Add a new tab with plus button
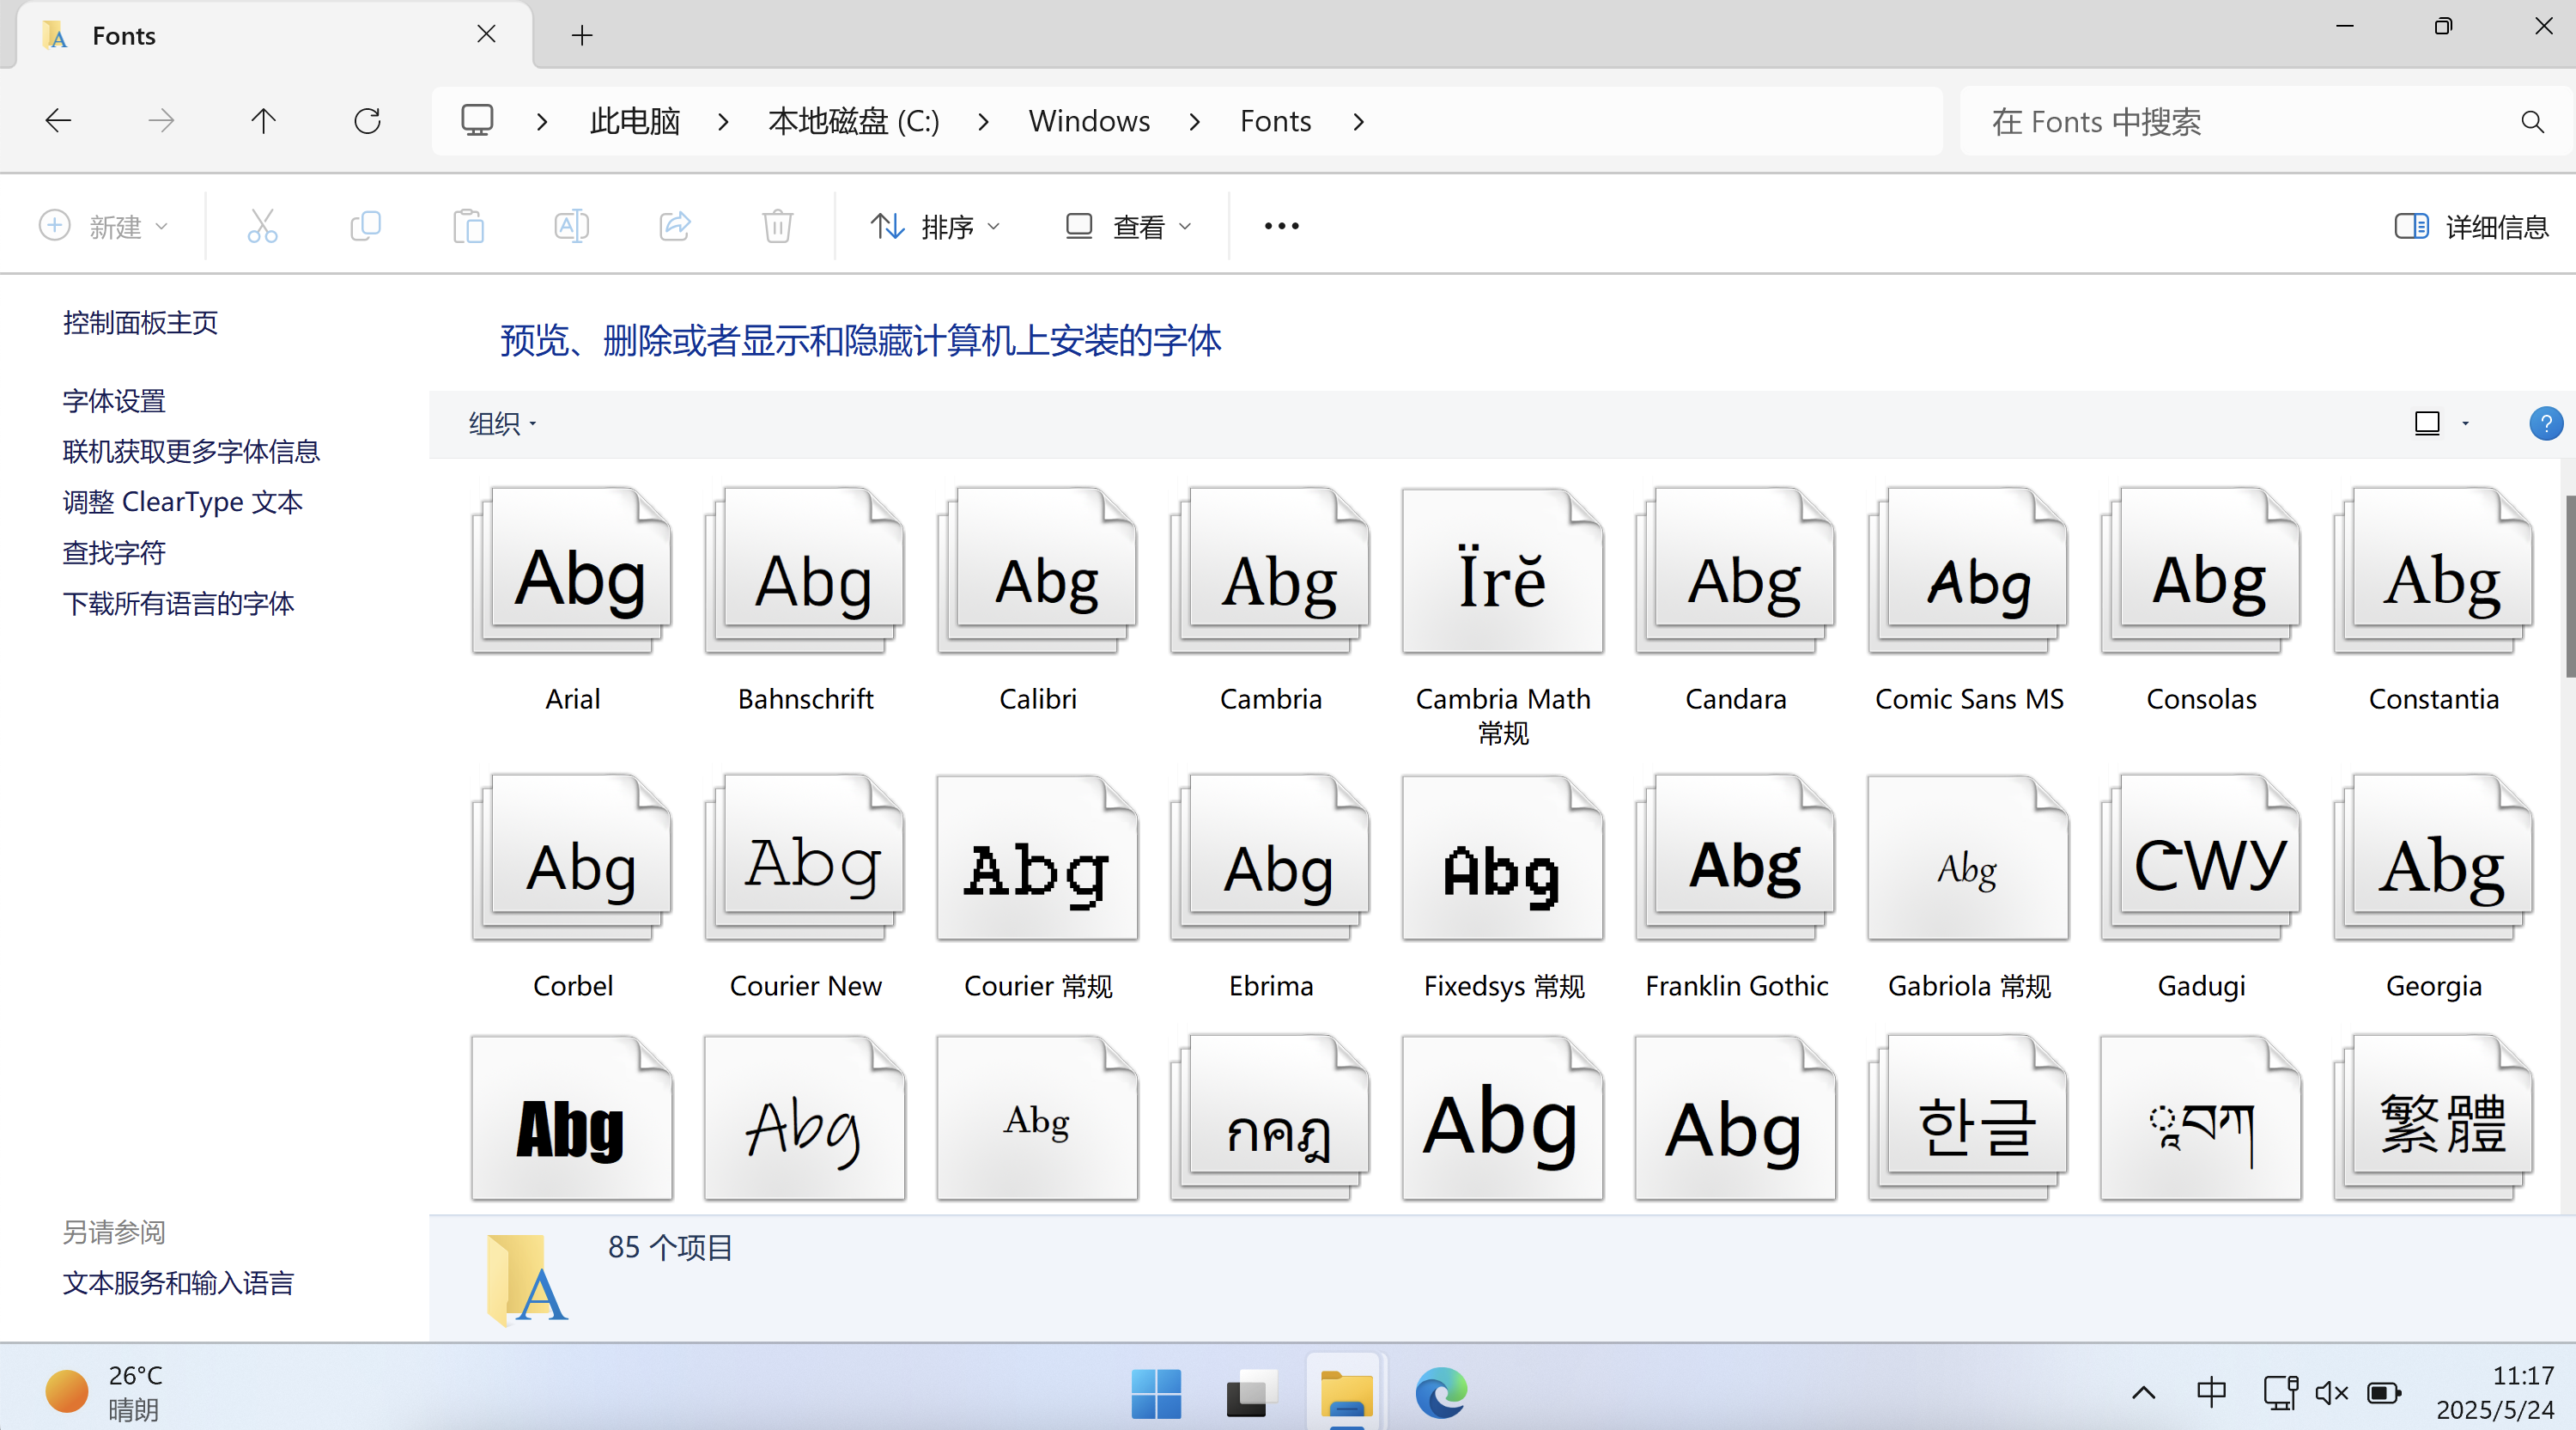2576x1430 pixels. pos(582,36)
